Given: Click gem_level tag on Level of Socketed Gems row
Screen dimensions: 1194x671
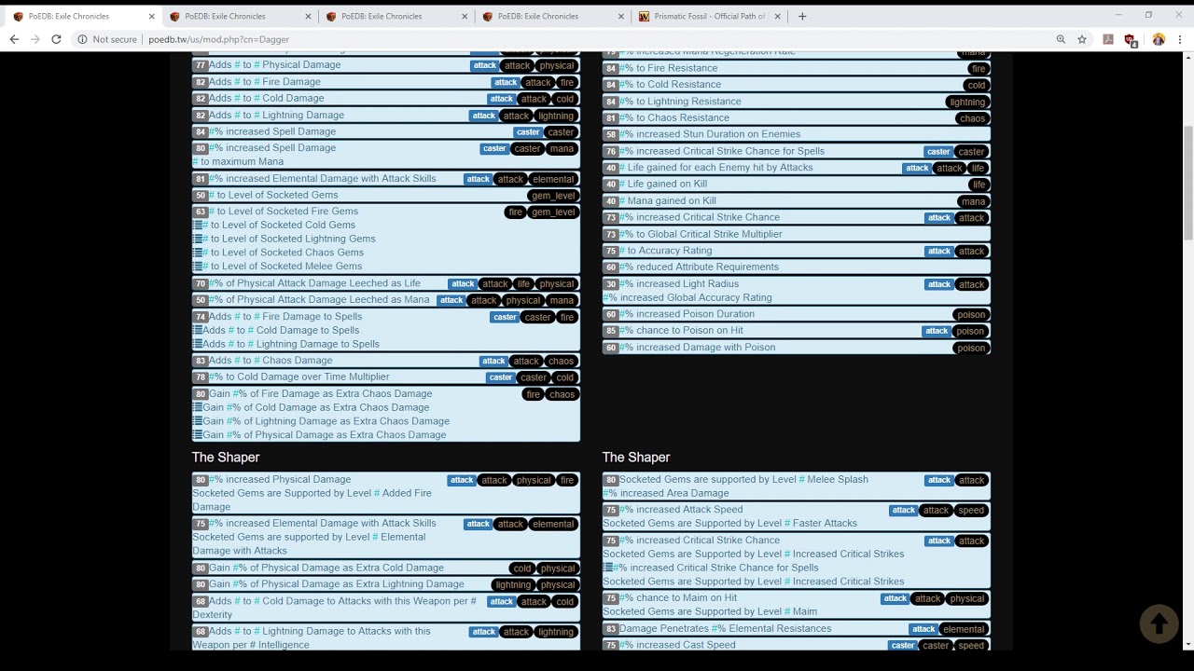Looking at the screenshot, I should pyautogui.click(x=553, y=196).
